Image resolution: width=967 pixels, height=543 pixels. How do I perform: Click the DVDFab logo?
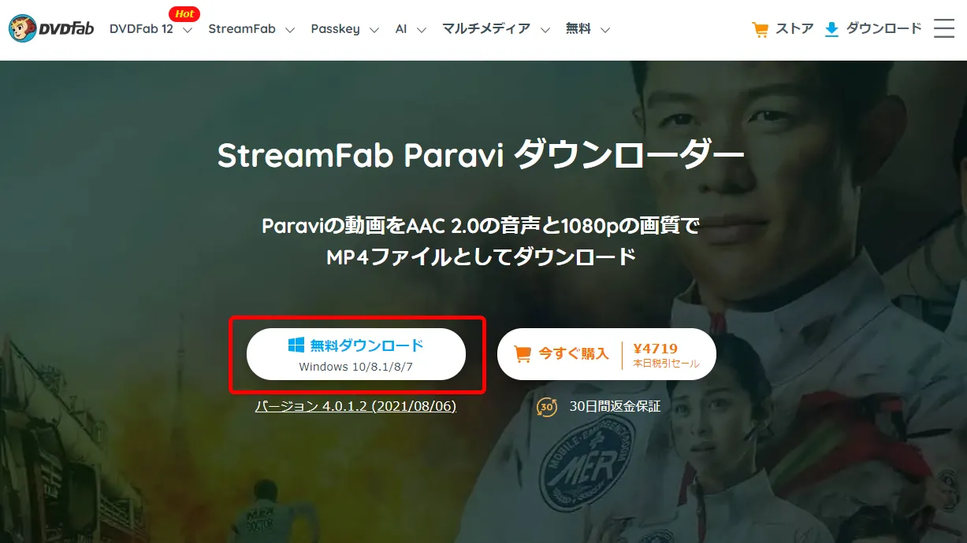pyautogui.click(x=51, y=29)
